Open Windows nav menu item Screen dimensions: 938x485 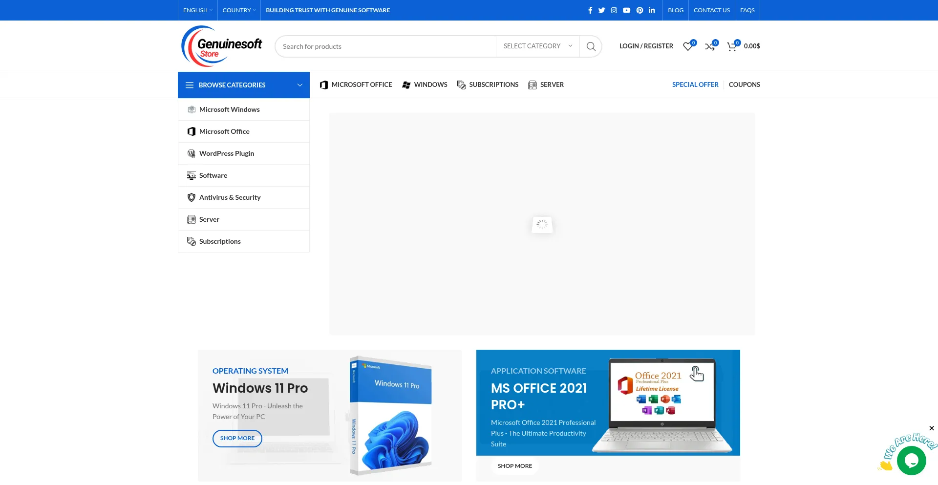point(425,84)
